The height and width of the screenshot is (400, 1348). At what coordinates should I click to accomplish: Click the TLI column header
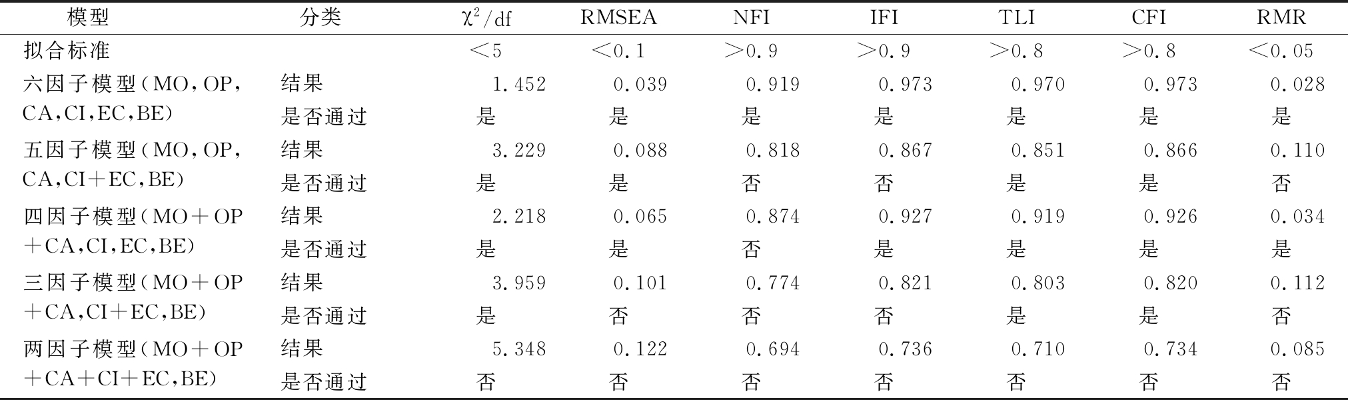tap(1017, 18)
